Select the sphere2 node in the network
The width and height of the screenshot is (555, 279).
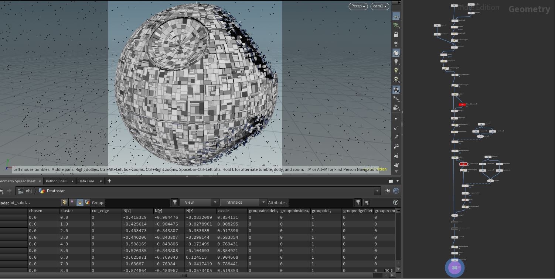[x=437, y=25]
